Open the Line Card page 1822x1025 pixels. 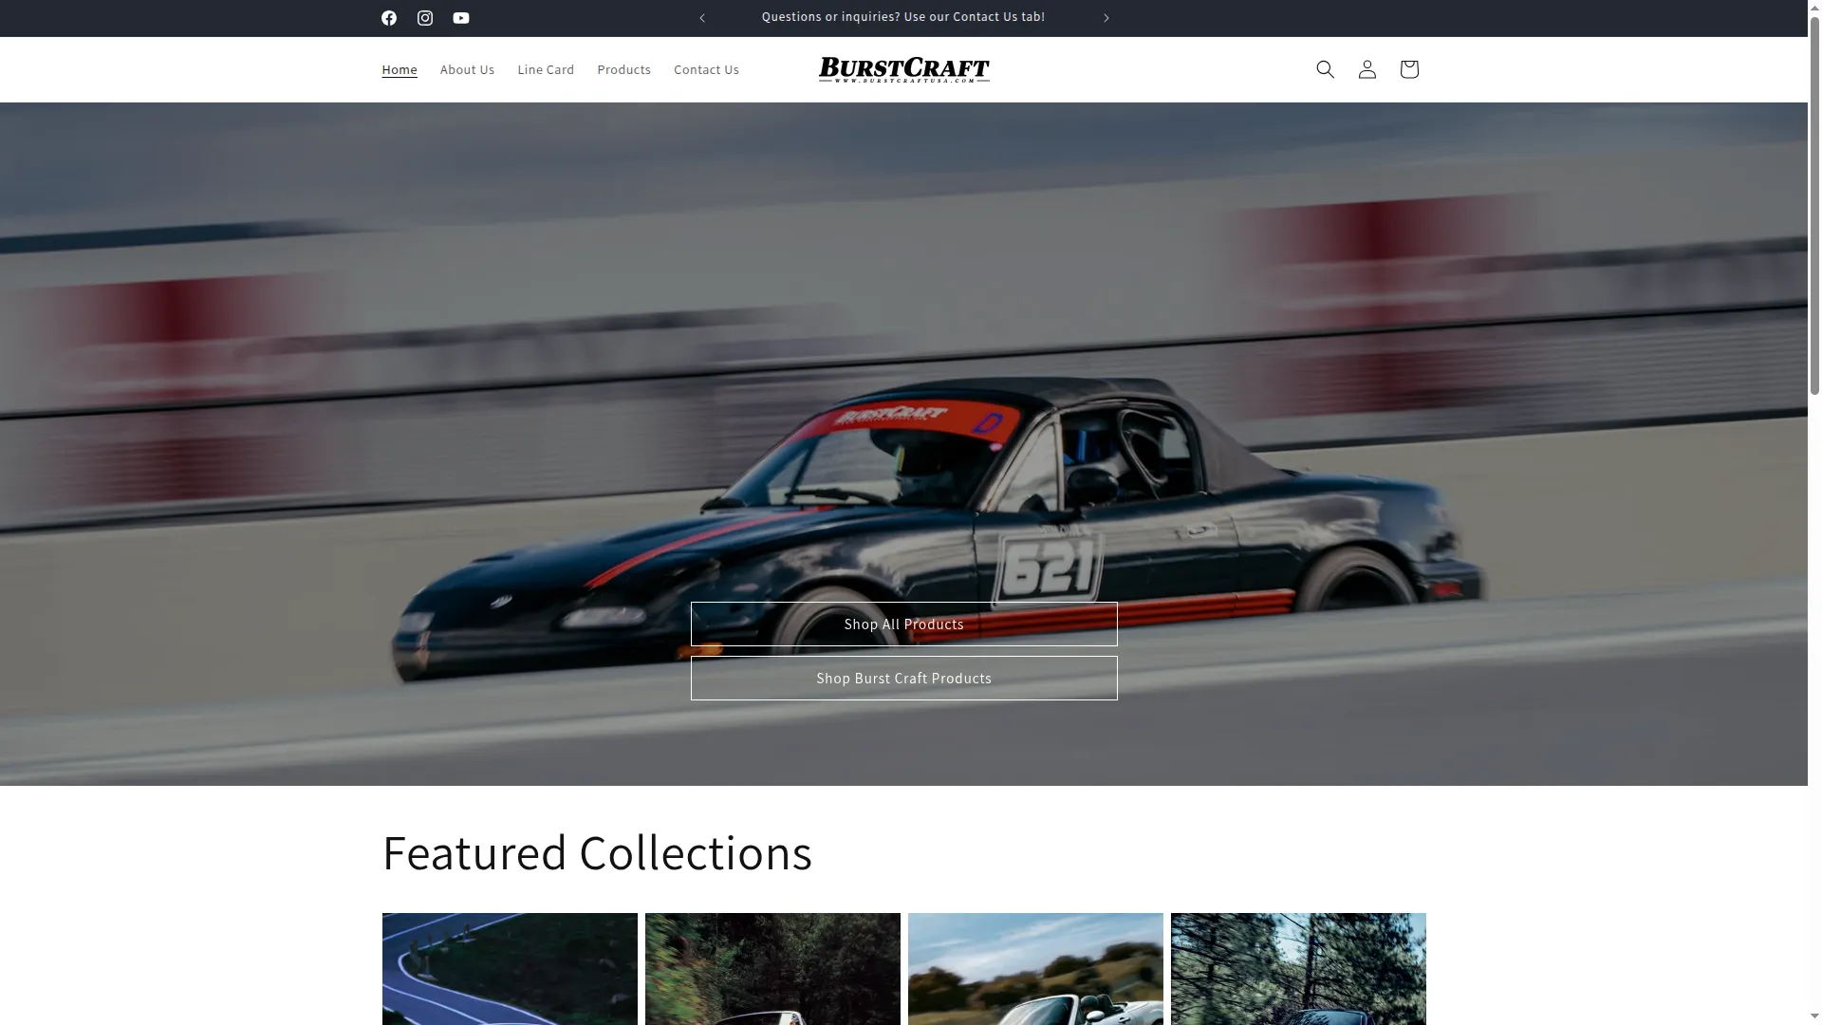(546, 69)
